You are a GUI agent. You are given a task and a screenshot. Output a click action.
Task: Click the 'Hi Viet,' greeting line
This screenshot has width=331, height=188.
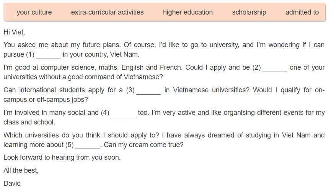[x=14, y=32]
